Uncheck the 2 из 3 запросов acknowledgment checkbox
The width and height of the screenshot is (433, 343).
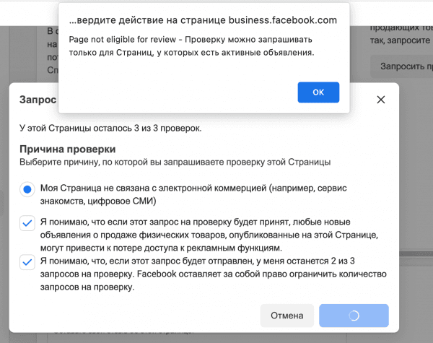27,262
